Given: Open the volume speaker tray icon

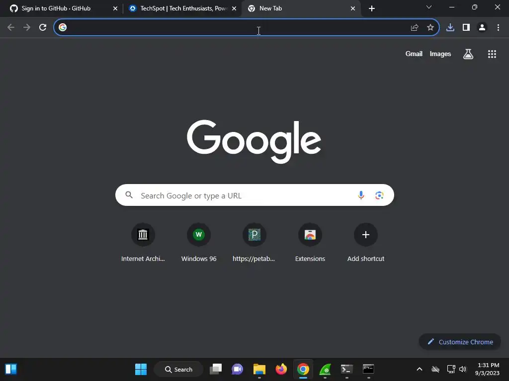Looking at the screenshot, I should (x=463, y=369).
